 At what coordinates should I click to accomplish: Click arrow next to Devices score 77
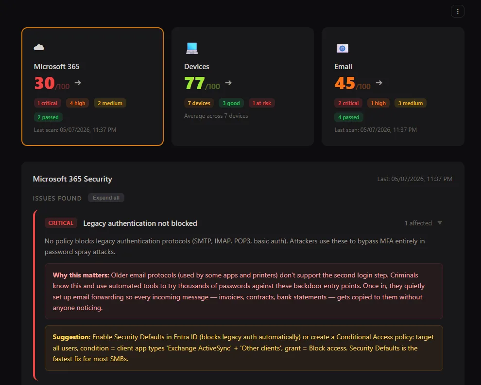tap(228, 83)
